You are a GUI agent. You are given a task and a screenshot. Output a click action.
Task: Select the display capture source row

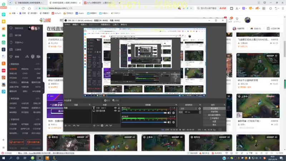[106, 111]
